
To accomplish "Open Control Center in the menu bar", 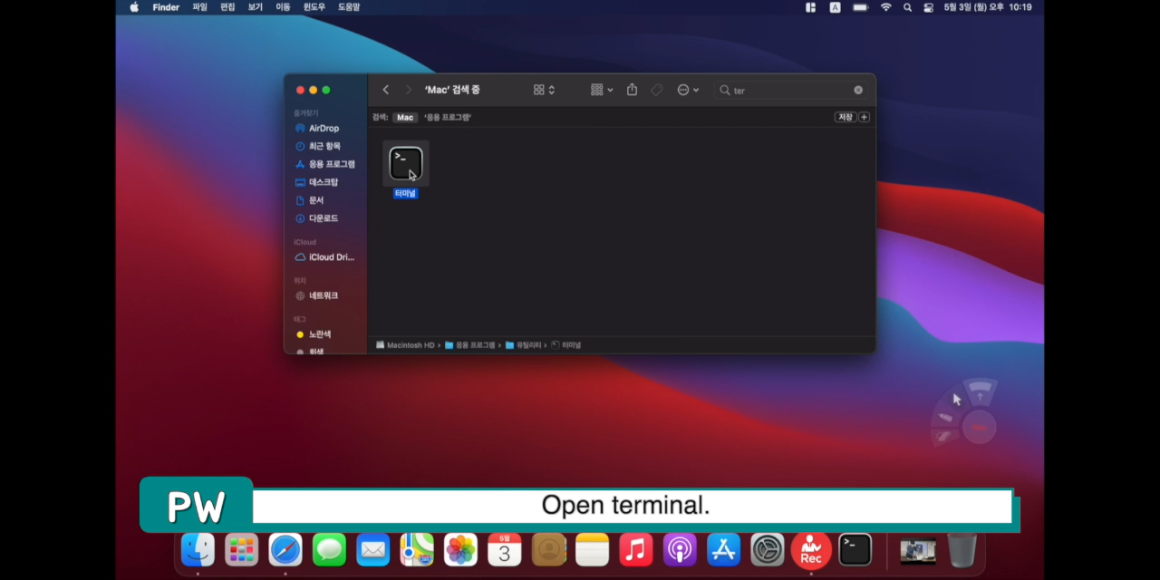I will (928, 7).
